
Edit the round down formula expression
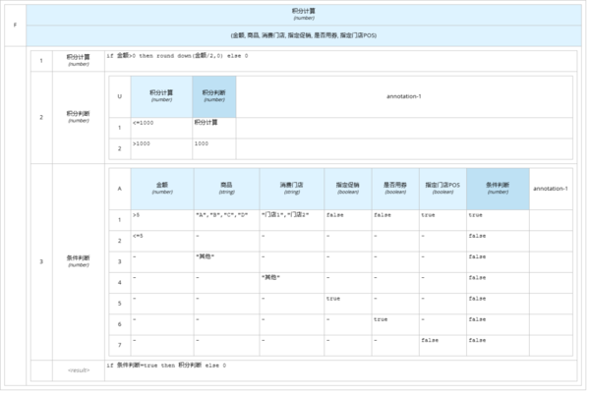[177, 57]
